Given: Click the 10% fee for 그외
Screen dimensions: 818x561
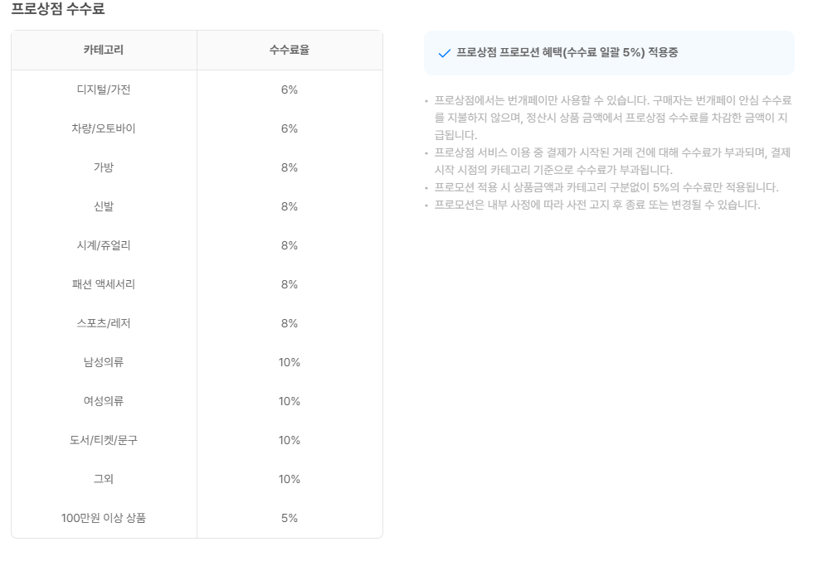Looking at the screenshot, I should [290, 479].
